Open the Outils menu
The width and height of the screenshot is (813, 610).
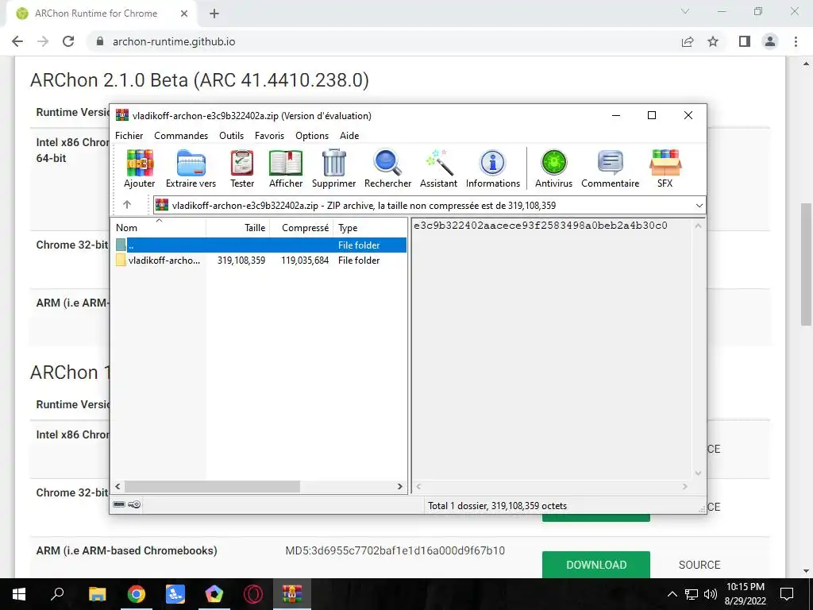231,135
